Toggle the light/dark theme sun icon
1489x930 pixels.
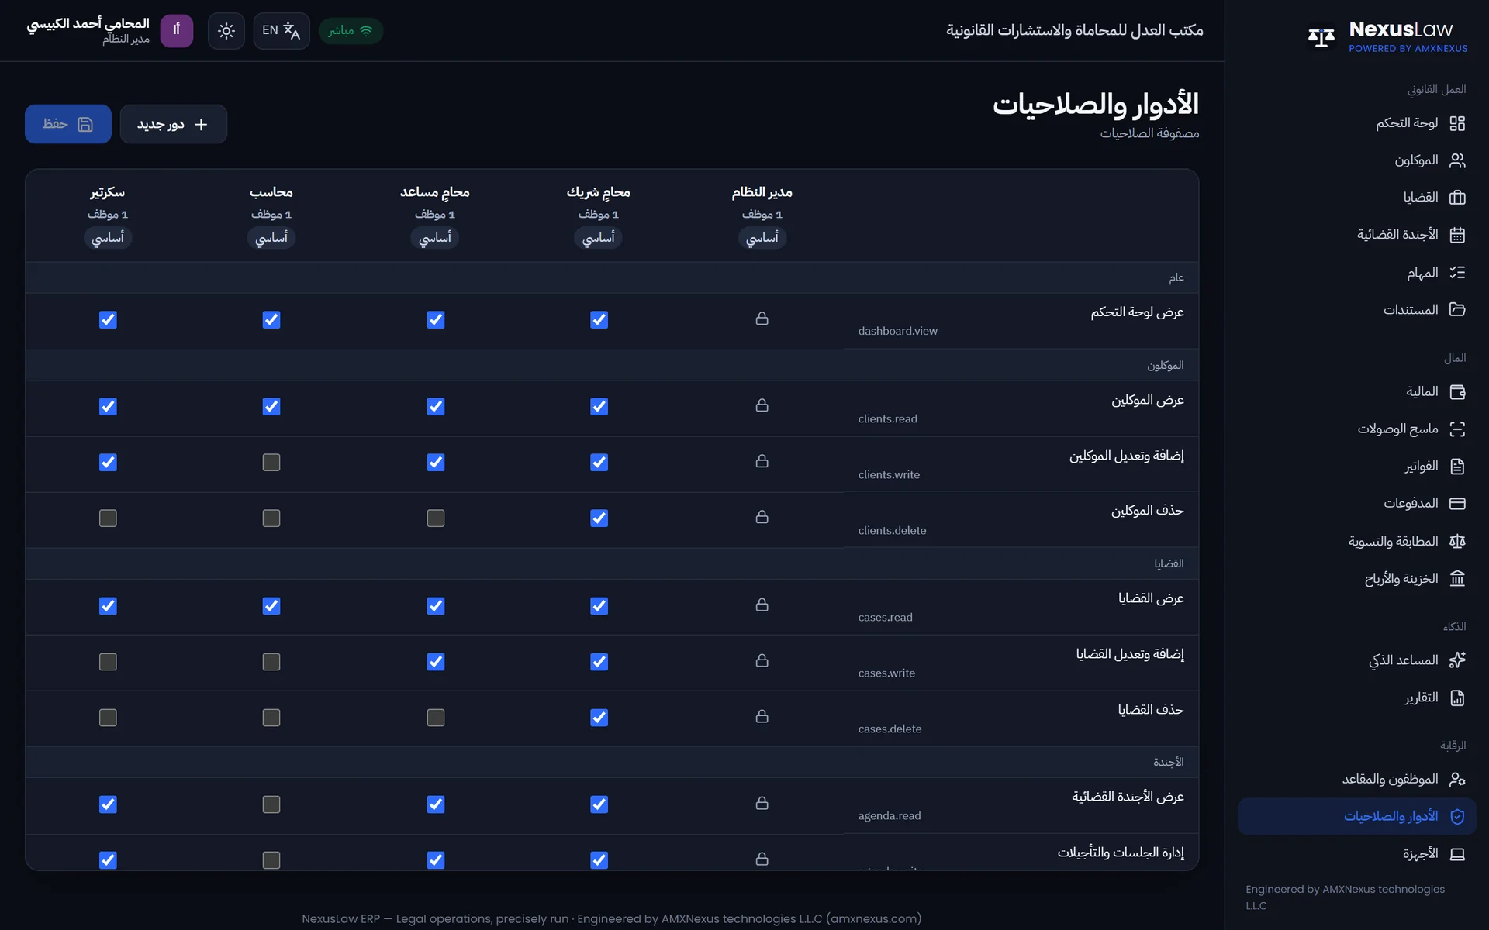(226, 31)
